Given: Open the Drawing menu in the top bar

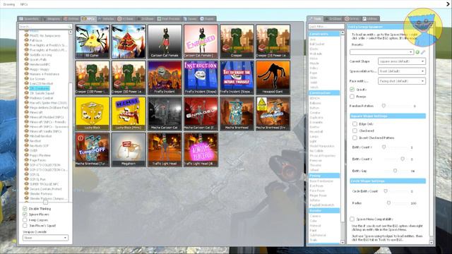Looking at the screenshot, I should pos(9,4).
